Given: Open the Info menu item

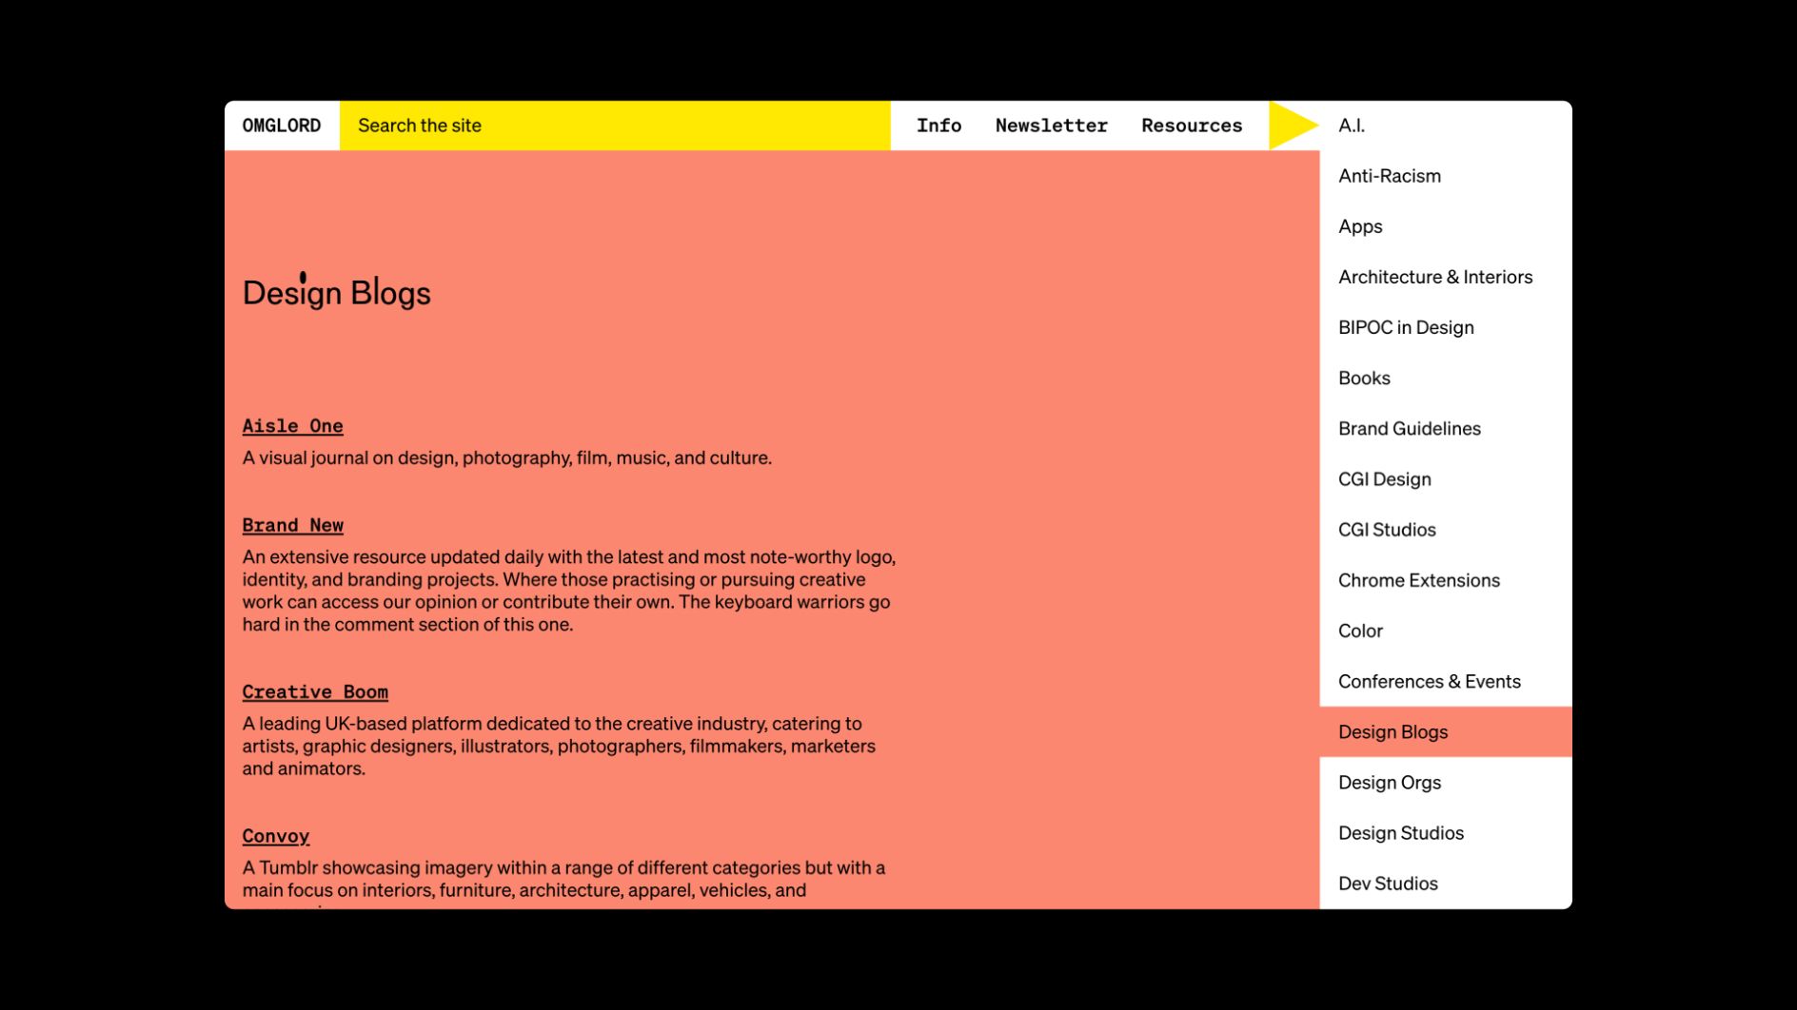Looking at the screenshot, I should pos(938,126).
